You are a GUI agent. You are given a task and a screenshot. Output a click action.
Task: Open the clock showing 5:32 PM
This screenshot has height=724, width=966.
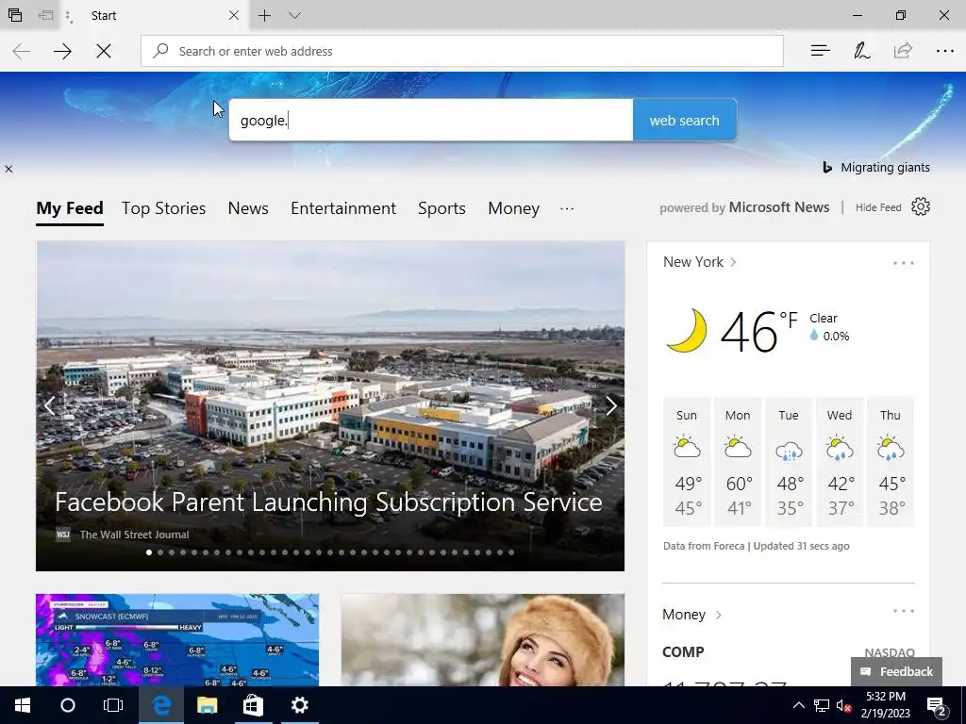point(885,705)
